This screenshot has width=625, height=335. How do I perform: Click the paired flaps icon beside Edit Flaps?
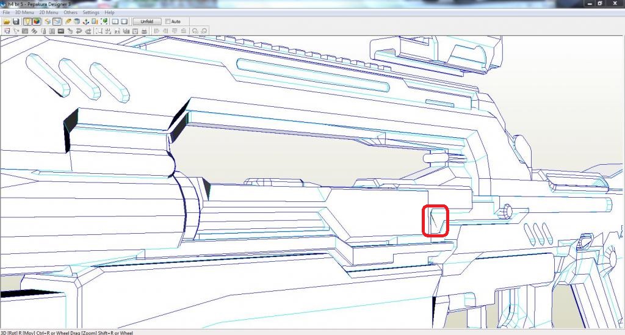tap(52, 31)
